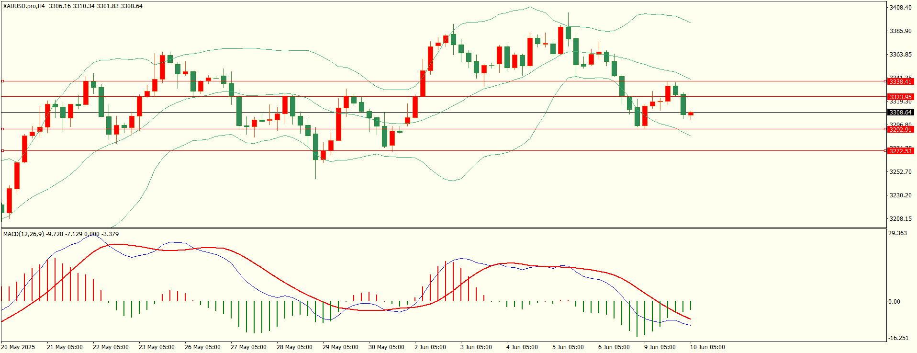Click the 10 Jun 05:00 time label
The height and width of the screenshot is (353, 917).
click(707, 347)
